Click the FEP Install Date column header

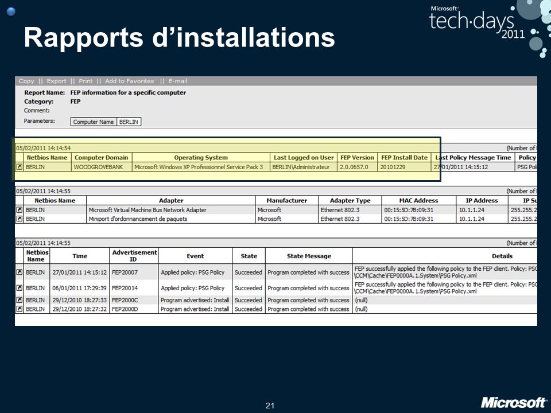pos(405,158)
